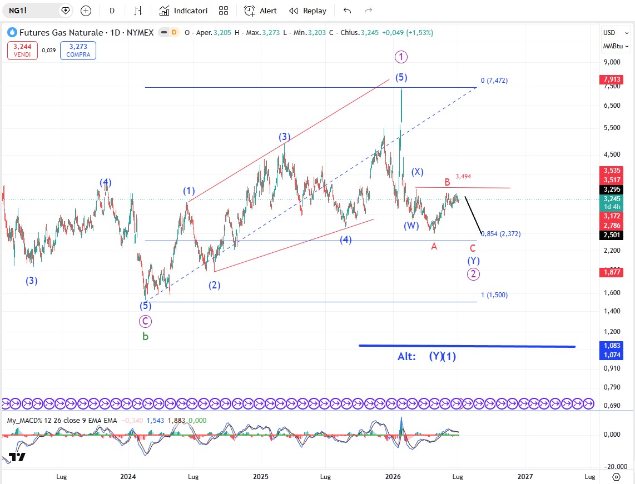Click the red '3,494' price annotation
The width and height of the screenshot is (635, 484).
tap(463, 177)
